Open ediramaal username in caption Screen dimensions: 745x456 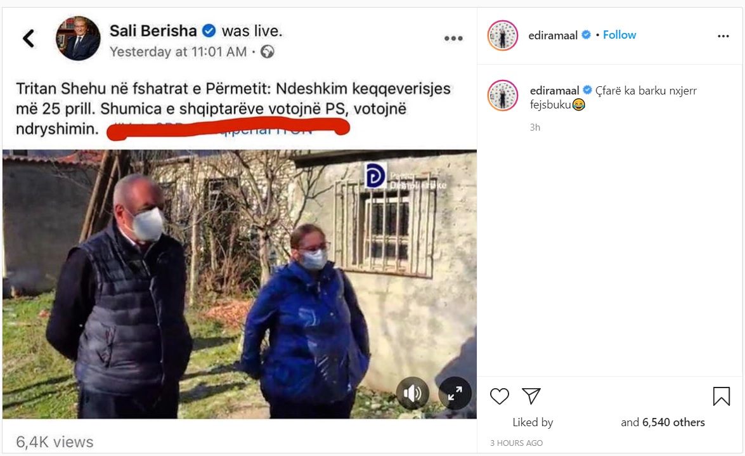(x=555, y=90)
